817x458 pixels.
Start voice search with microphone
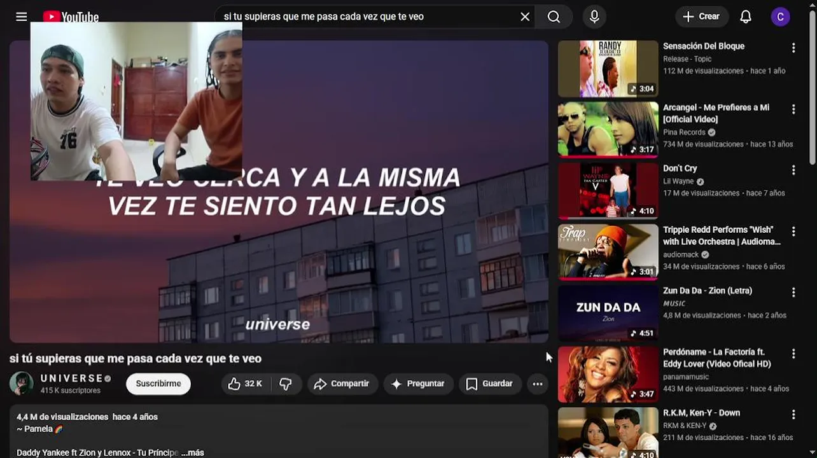[x=594, y=17]
